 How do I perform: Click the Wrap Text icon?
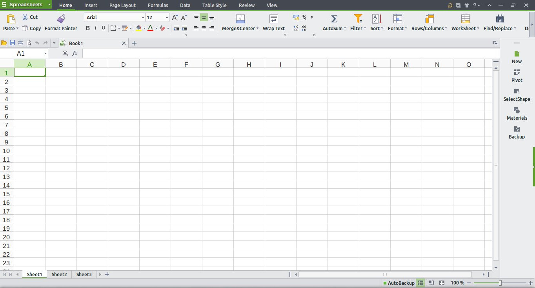coord(273,19)
